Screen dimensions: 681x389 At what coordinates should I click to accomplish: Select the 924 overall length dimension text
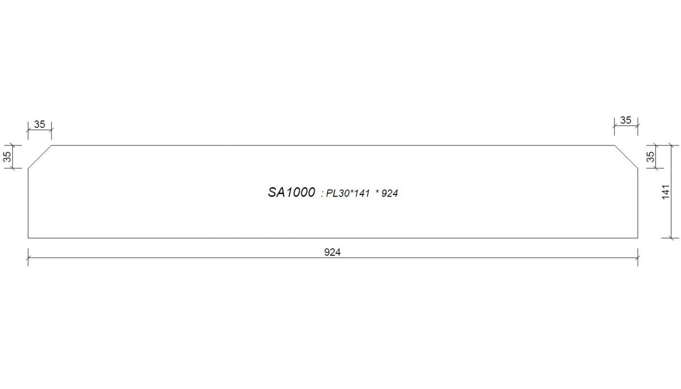click(x=332, y=252)
